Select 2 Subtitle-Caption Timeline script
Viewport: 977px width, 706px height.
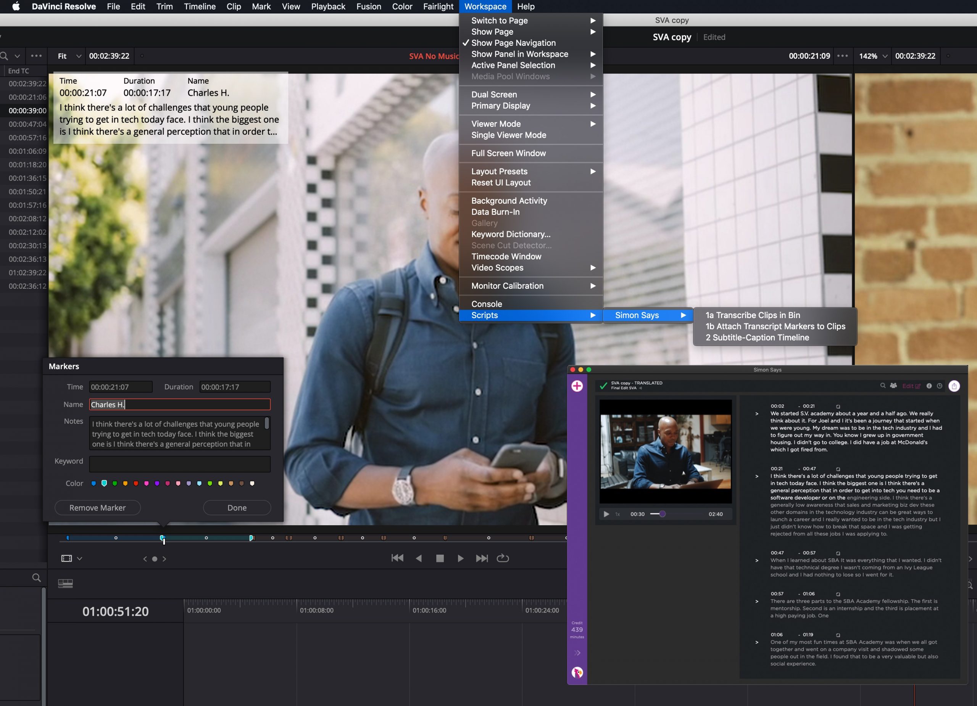point(757,338)
